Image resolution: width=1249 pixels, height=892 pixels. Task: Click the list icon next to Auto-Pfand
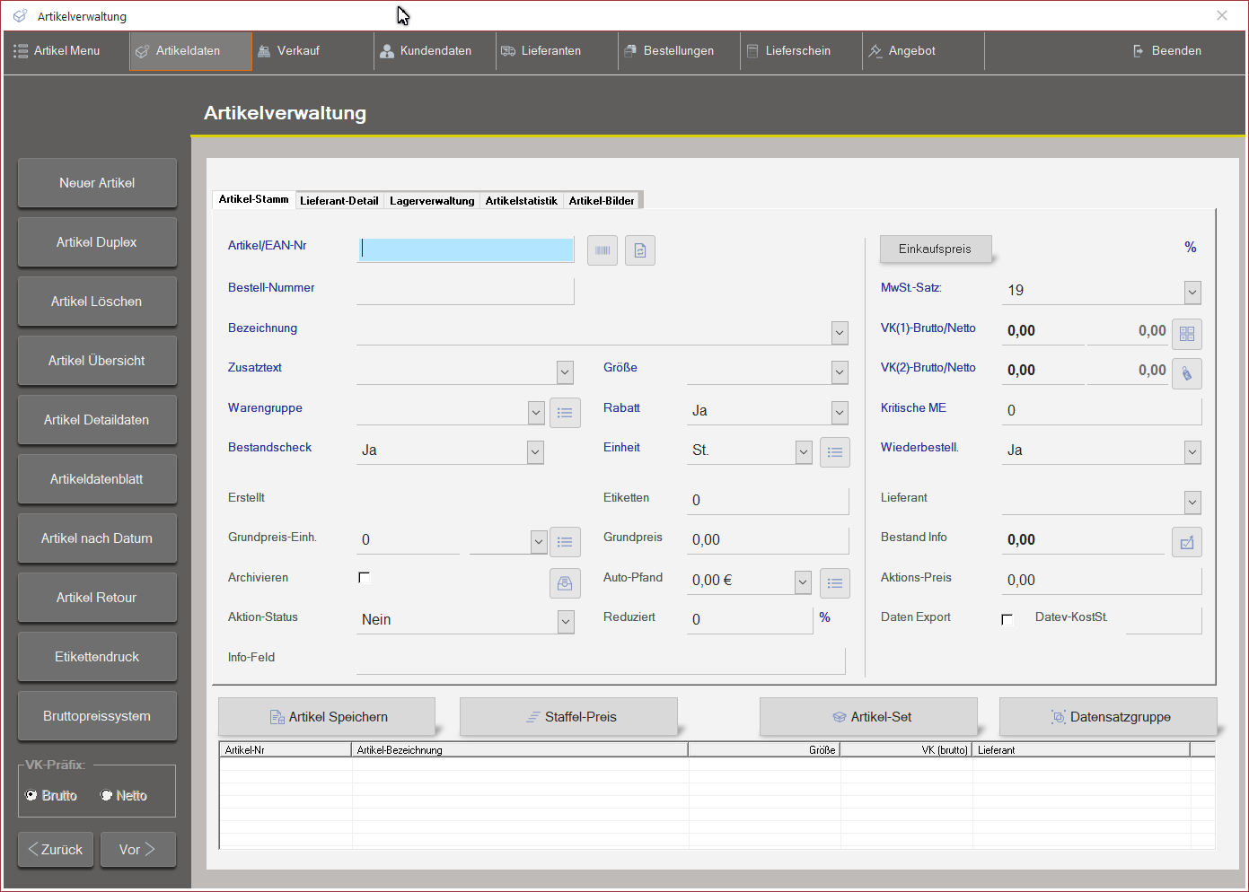coord(835,583)
